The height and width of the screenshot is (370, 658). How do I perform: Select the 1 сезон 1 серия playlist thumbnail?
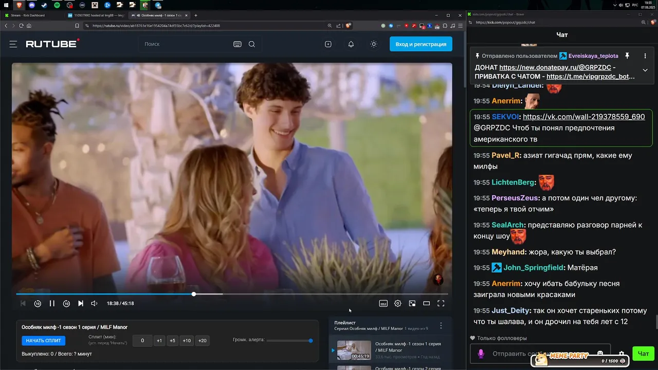tap(354, 350)
